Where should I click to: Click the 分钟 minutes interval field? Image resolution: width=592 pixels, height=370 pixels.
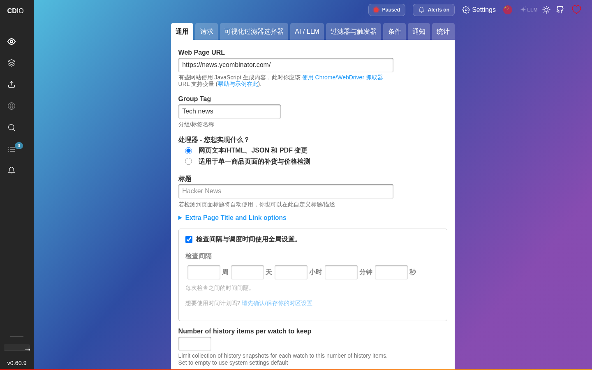click(341, 272)
